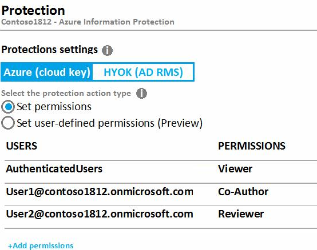Click the USERS column header
317x250 pixels.
click(22, 146)
